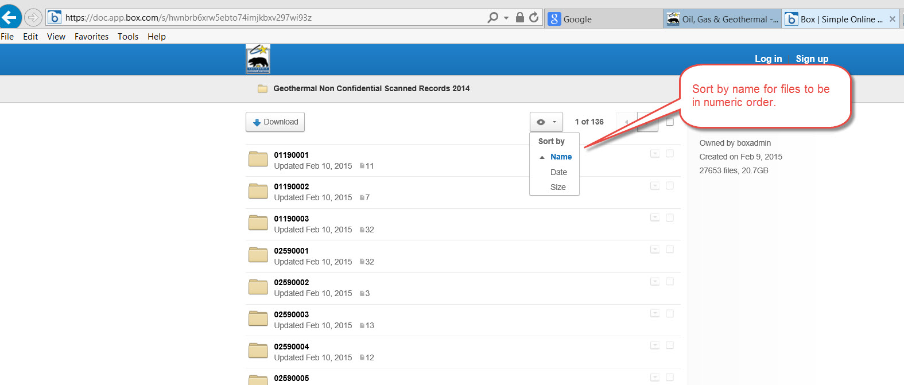This screenshot has height=385, width=904.
Task: Open the 01190001 folder icon
Action: pyautogui.click(x=258, y=160)
